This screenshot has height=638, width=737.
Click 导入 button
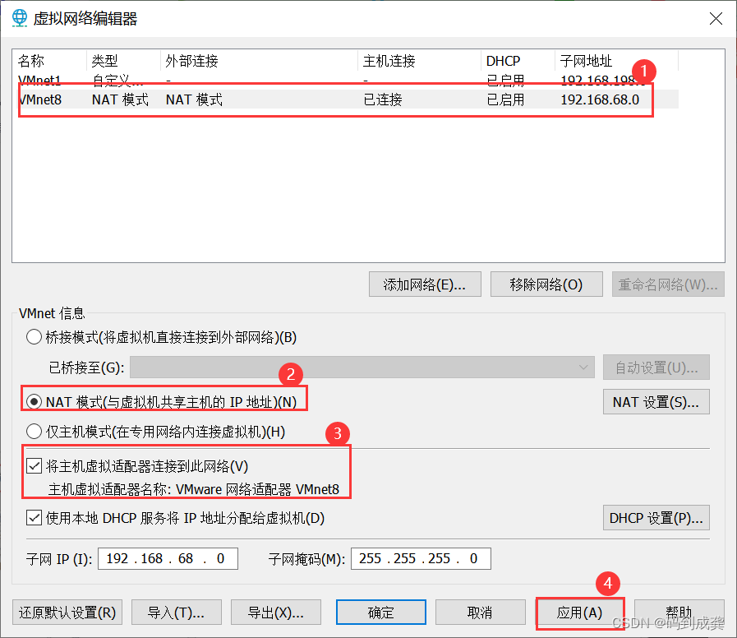coord(176,612)
